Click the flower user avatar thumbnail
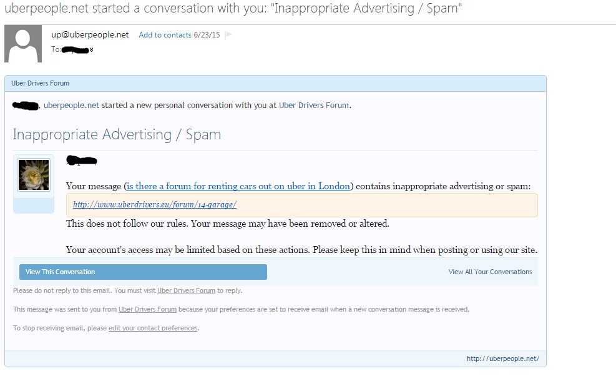This screenshot has height=381, width=616. tap(34, 175)
